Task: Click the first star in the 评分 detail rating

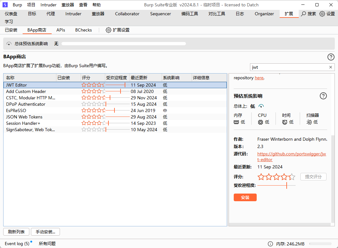Action: [x=261, y=177]
